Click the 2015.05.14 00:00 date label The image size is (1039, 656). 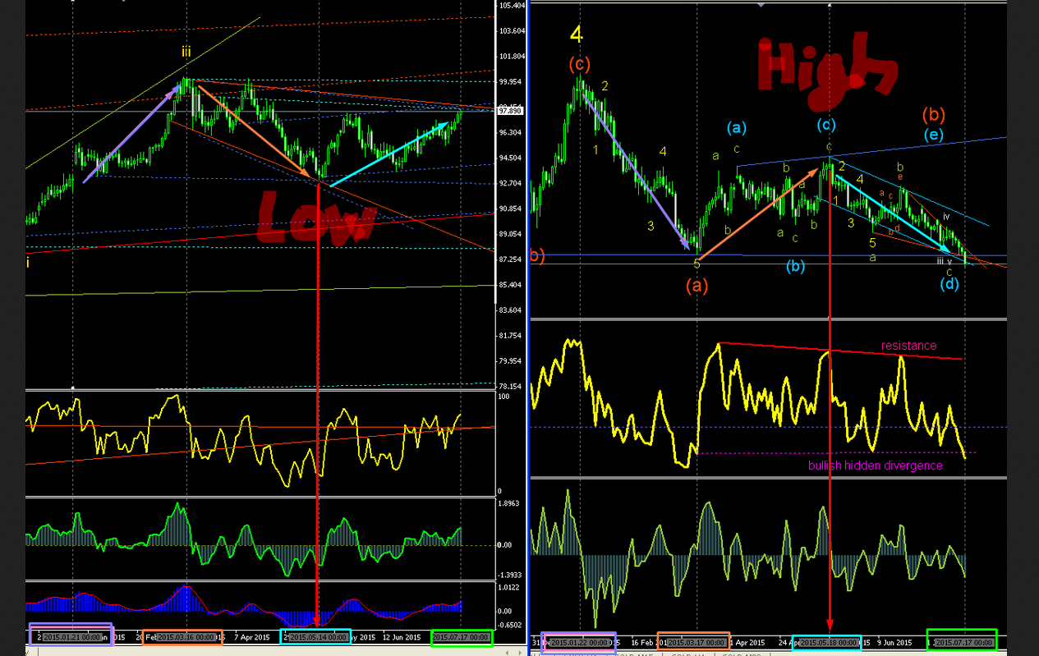pos(319,637)
